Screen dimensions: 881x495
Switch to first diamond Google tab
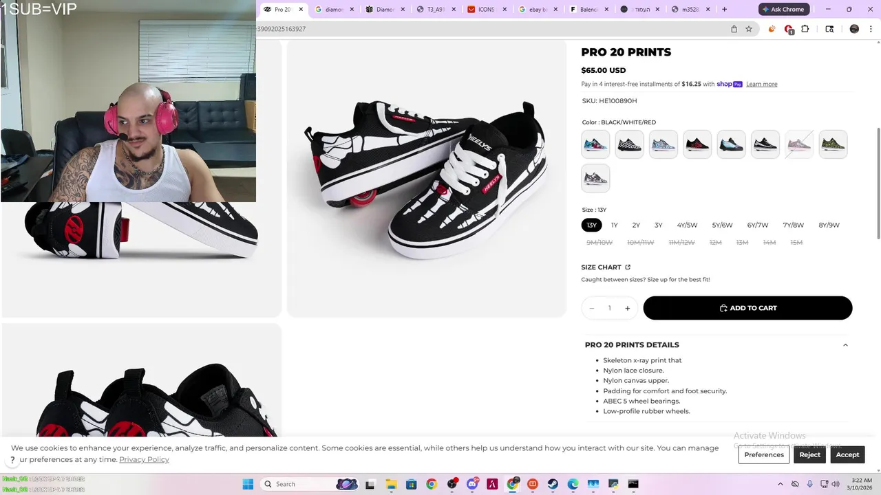point(330,9)
